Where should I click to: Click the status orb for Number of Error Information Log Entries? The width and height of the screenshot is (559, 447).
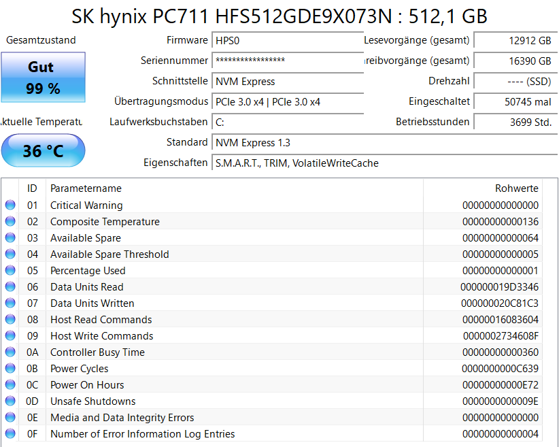tap(10, 433)
